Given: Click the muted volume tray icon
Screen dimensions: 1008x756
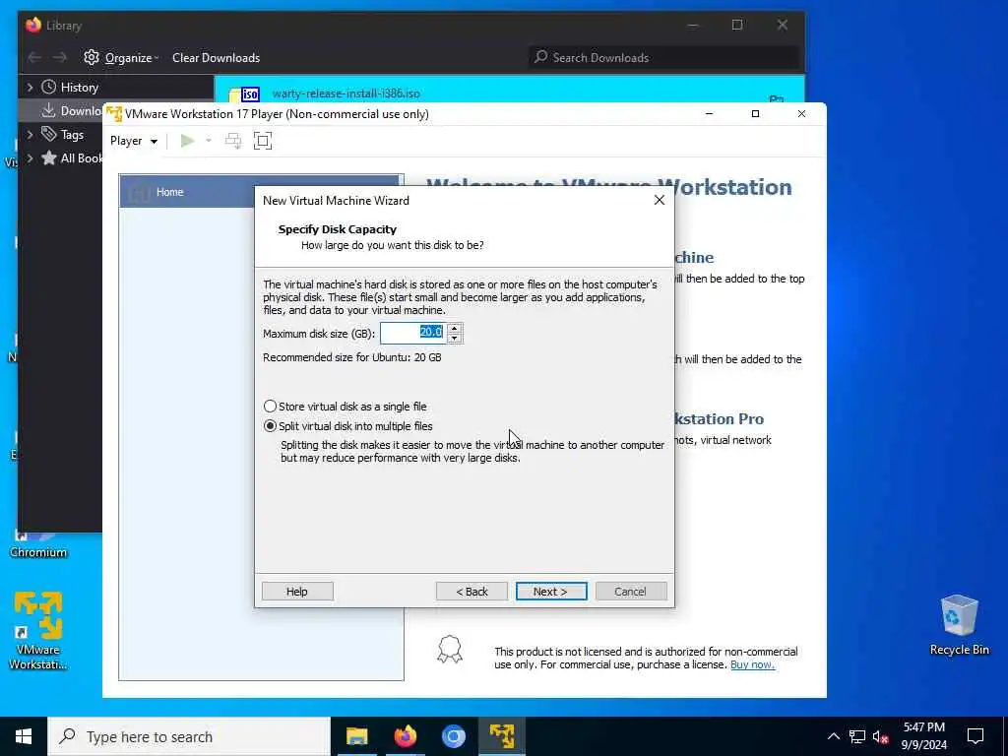Looking at the screenshot, I should tap(881, 736).
